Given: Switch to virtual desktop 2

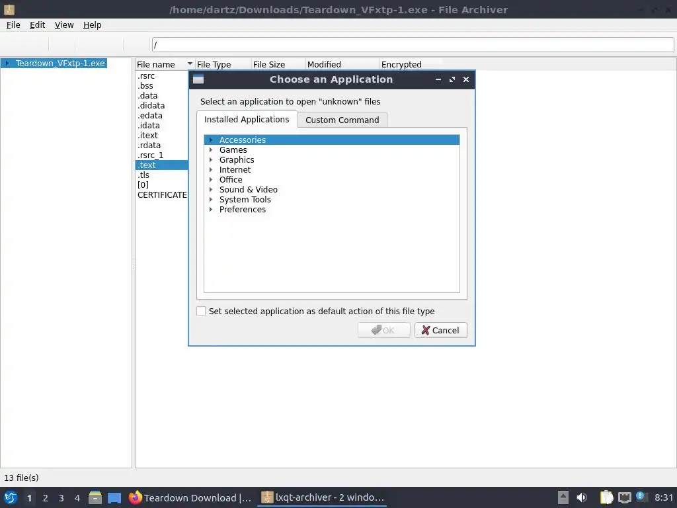Looking at the screenshot, I should [46, 498].
